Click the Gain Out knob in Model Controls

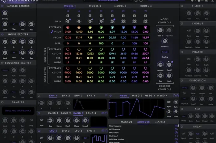165,41
